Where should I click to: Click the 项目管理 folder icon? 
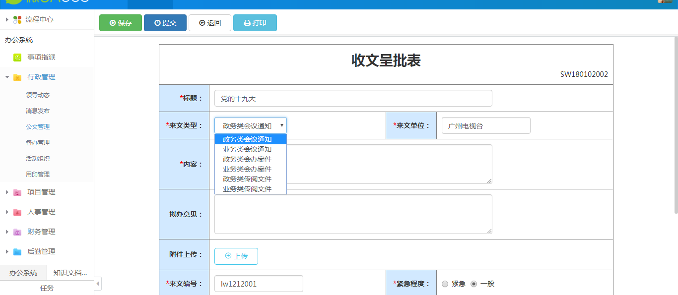click(17, 192)
